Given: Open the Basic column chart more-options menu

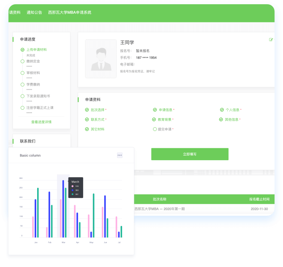Looking at the screenshot, I should click(x=120, y=156).
